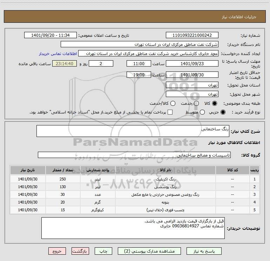Select the بتونه item cell

pyautogui.click(x=165, y=202)
